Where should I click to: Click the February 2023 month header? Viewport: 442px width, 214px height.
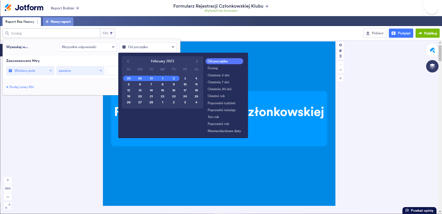[x=162, y=61]
